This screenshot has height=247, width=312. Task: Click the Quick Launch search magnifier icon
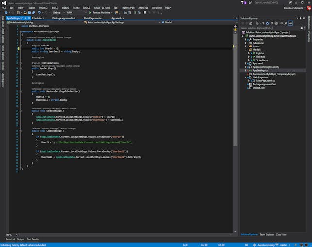tap(290, 2)
